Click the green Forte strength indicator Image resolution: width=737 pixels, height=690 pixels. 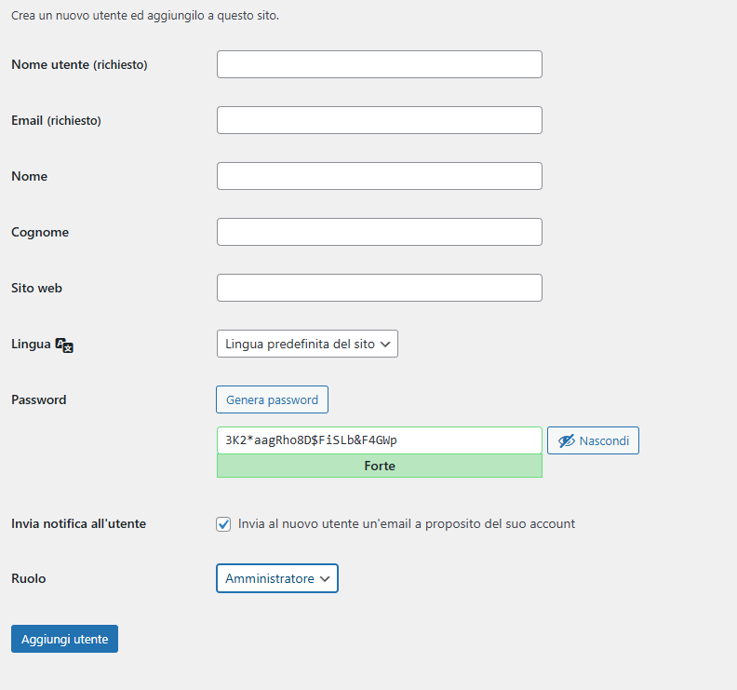pyautogui.click(x=379, y=466)
